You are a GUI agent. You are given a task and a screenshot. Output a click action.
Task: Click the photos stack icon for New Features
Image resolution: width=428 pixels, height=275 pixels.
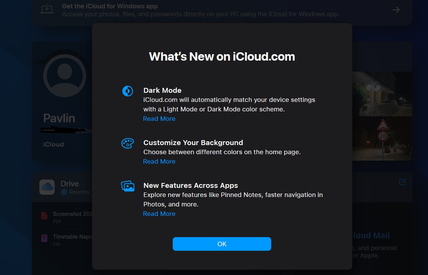(x=128, y=186)
